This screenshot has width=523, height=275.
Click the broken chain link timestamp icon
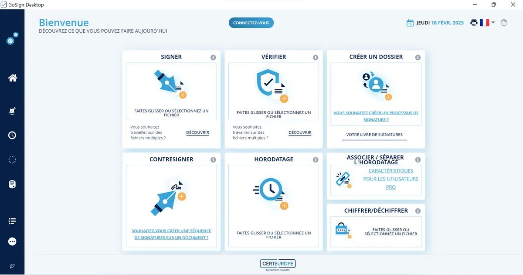[343, 180]
